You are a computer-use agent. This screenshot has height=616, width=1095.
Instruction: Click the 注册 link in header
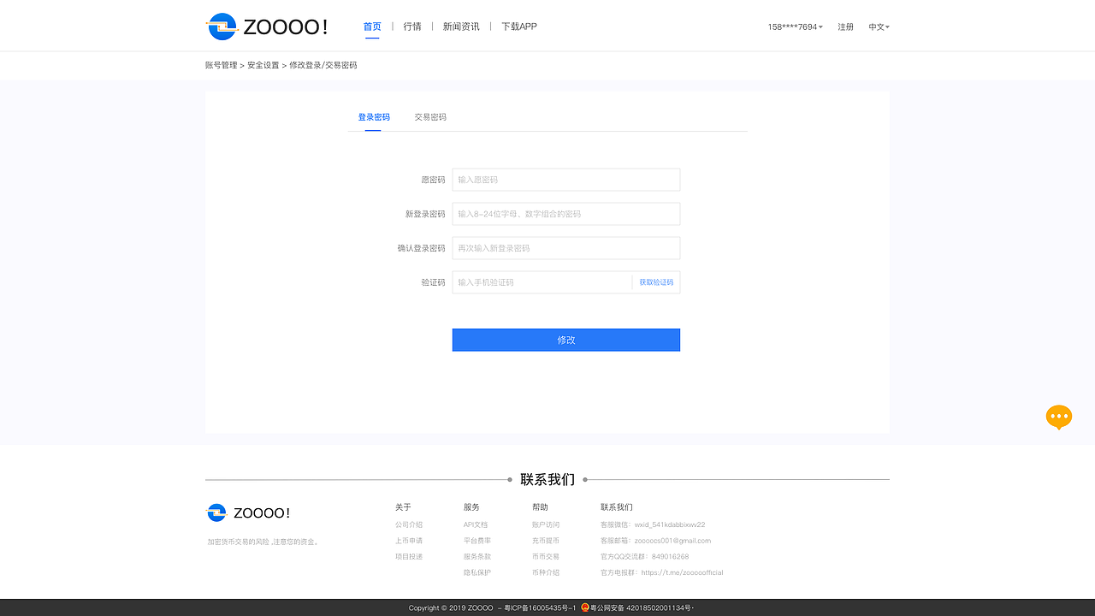[x=845, y=27]
